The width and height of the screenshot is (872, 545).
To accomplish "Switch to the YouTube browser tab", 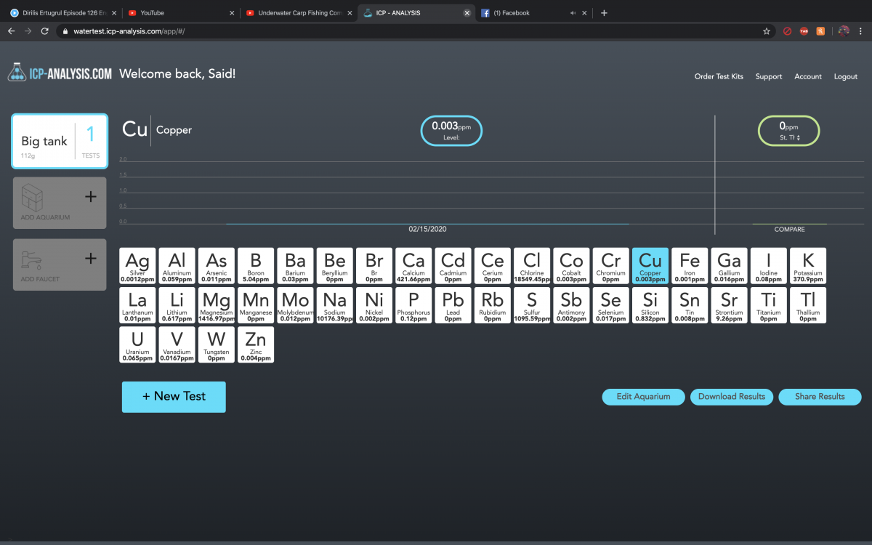I will [178, 13].
